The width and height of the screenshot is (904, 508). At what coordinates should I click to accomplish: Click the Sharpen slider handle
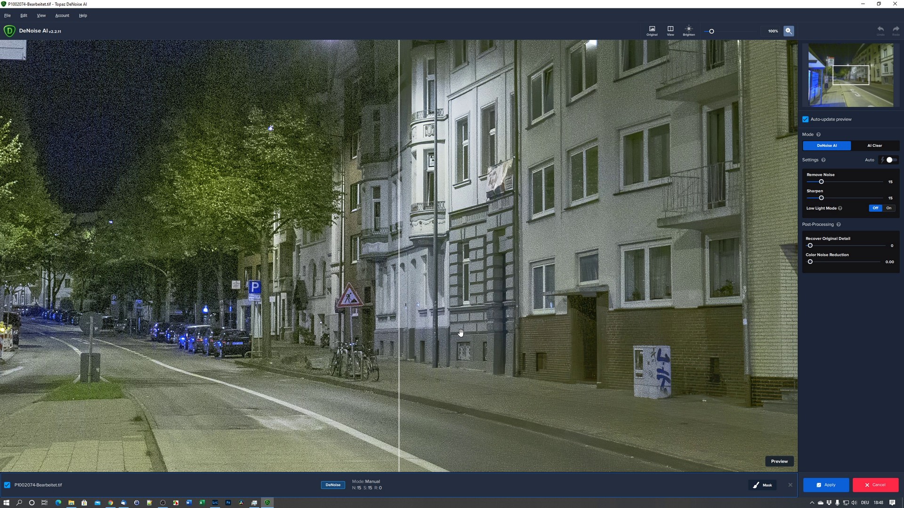821,198
